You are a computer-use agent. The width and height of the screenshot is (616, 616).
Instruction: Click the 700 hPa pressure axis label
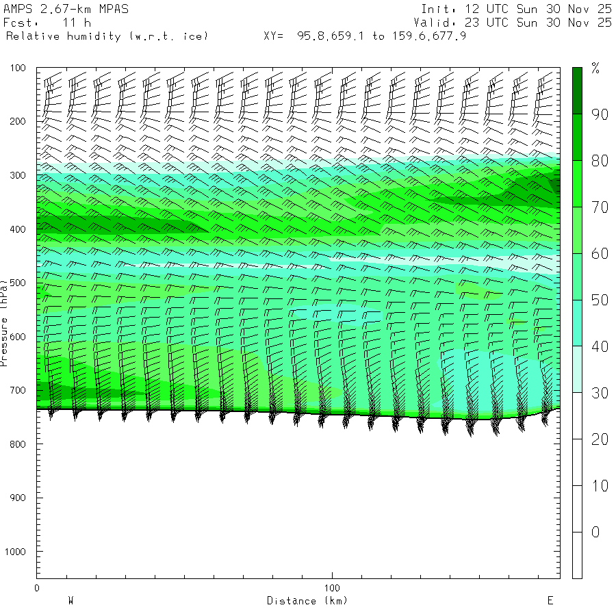click(18, 391)
